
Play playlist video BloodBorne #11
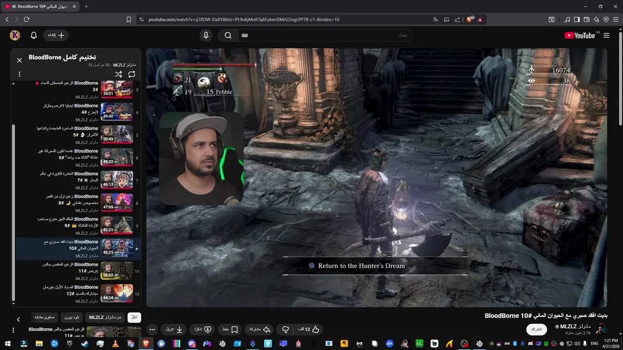[78, 271]
